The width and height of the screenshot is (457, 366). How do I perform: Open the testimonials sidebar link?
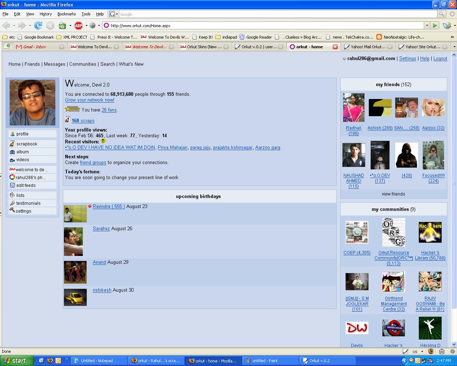[x=32, y=203]
